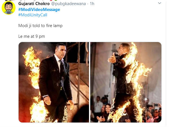
Task: Open the #ModiUnityCall hashtag
Action: point(33,15)
